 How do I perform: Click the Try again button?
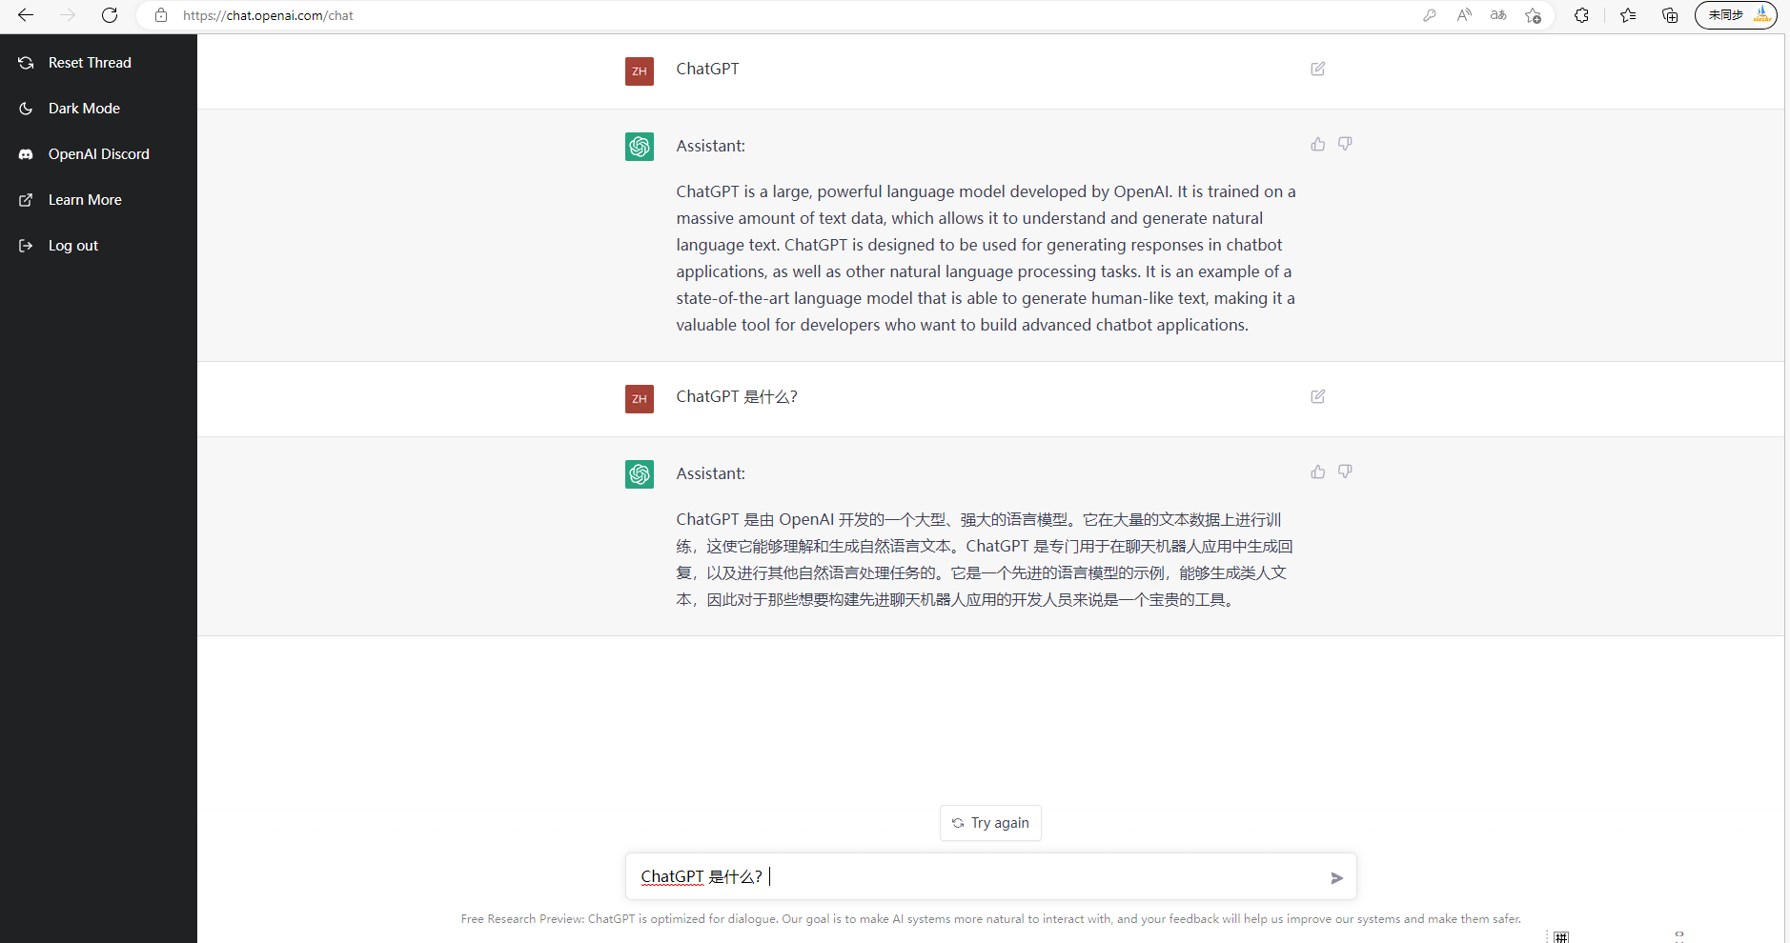(x=990, y=822)
